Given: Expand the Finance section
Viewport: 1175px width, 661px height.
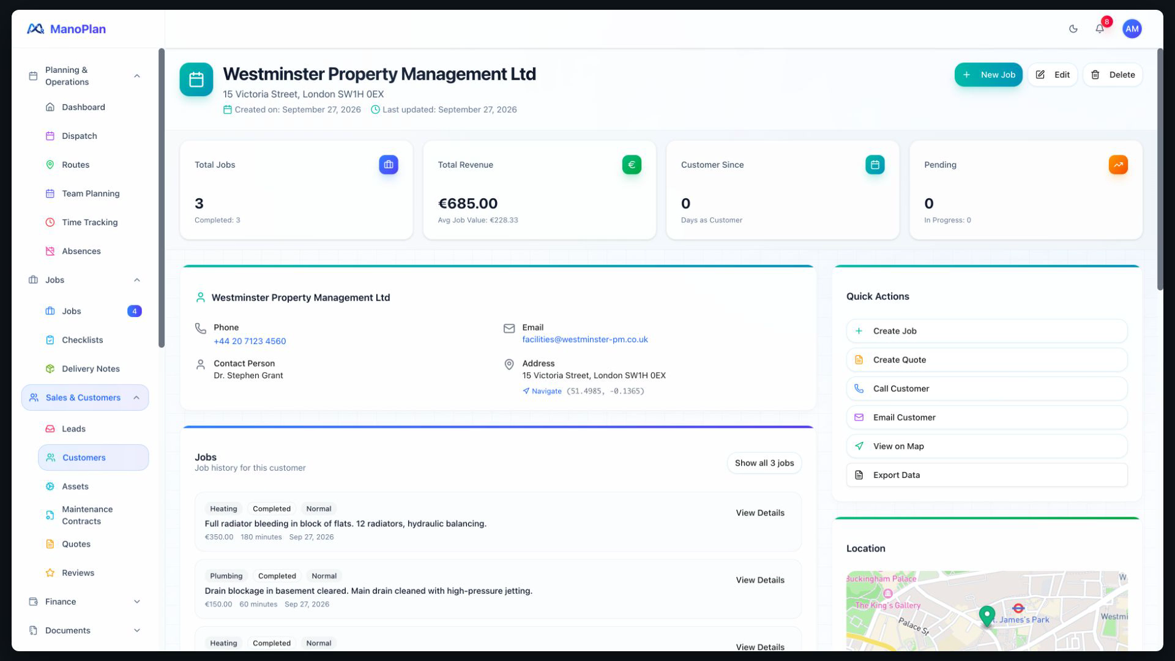Looking at the screenshot, I should pos(137,602).
